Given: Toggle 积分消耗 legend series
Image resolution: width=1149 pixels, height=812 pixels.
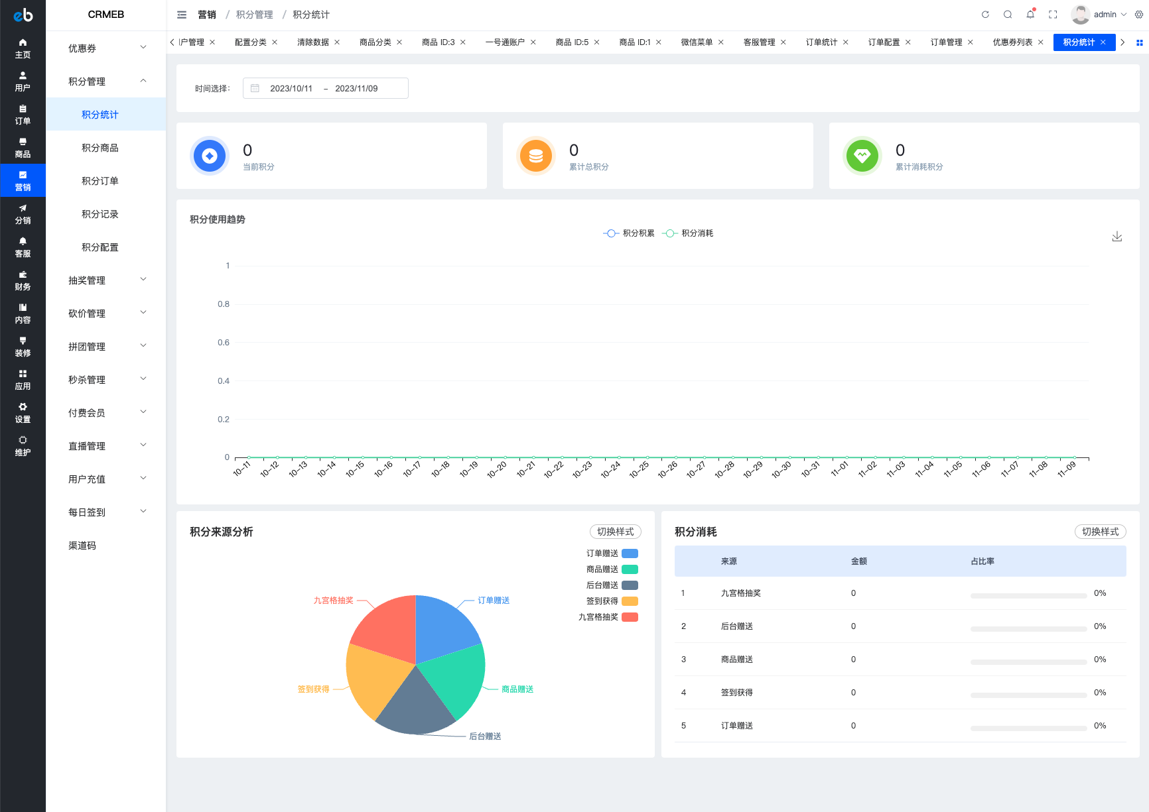Looking at the screenshot, I should point(688,233).
